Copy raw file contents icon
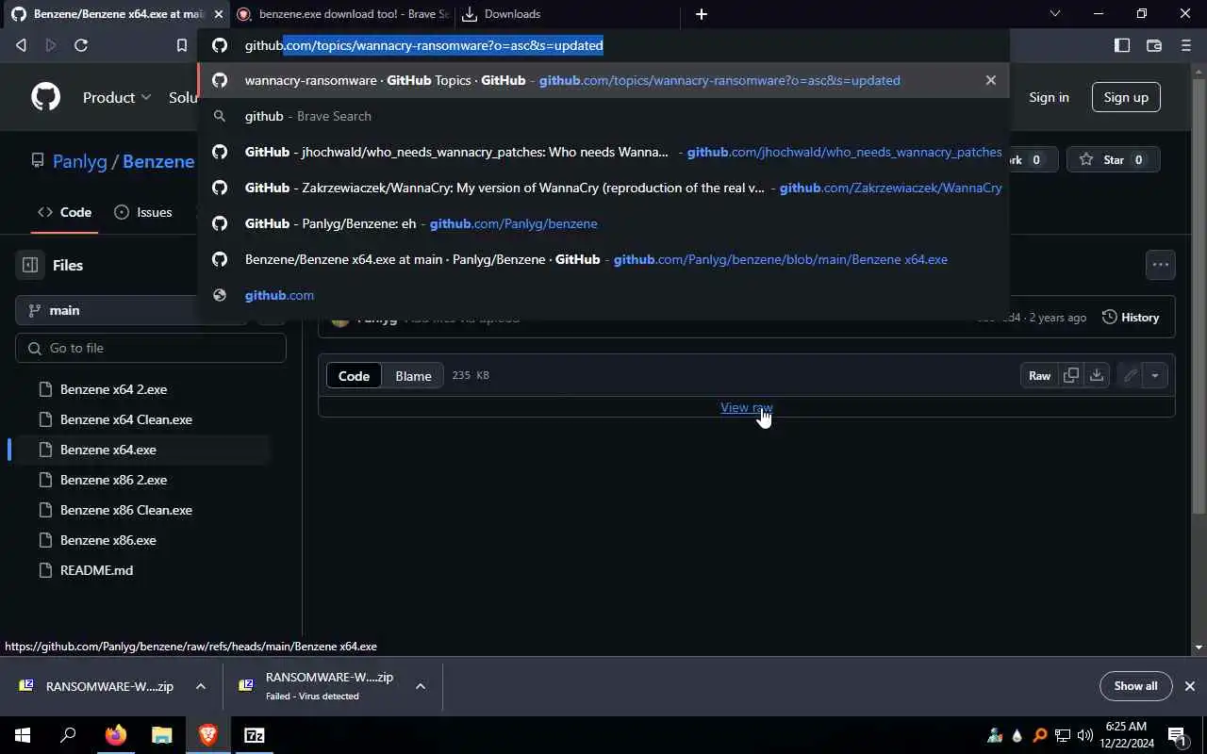 [x=1071, y=376]
